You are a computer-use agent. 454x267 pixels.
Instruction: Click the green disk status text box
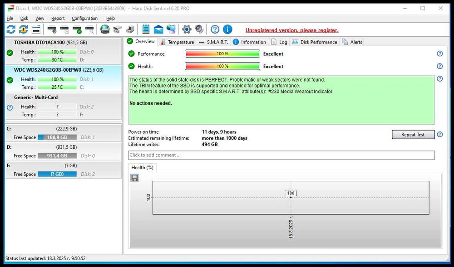[281, 100]
